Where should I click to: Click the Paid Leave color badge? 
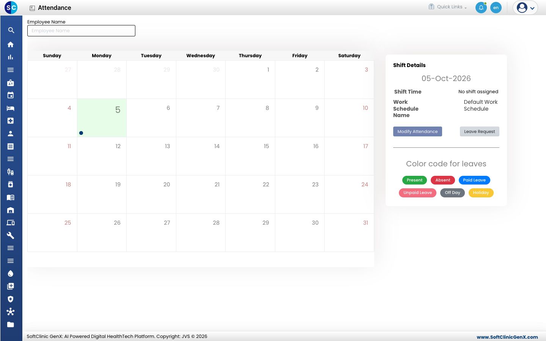pos(474,180)
